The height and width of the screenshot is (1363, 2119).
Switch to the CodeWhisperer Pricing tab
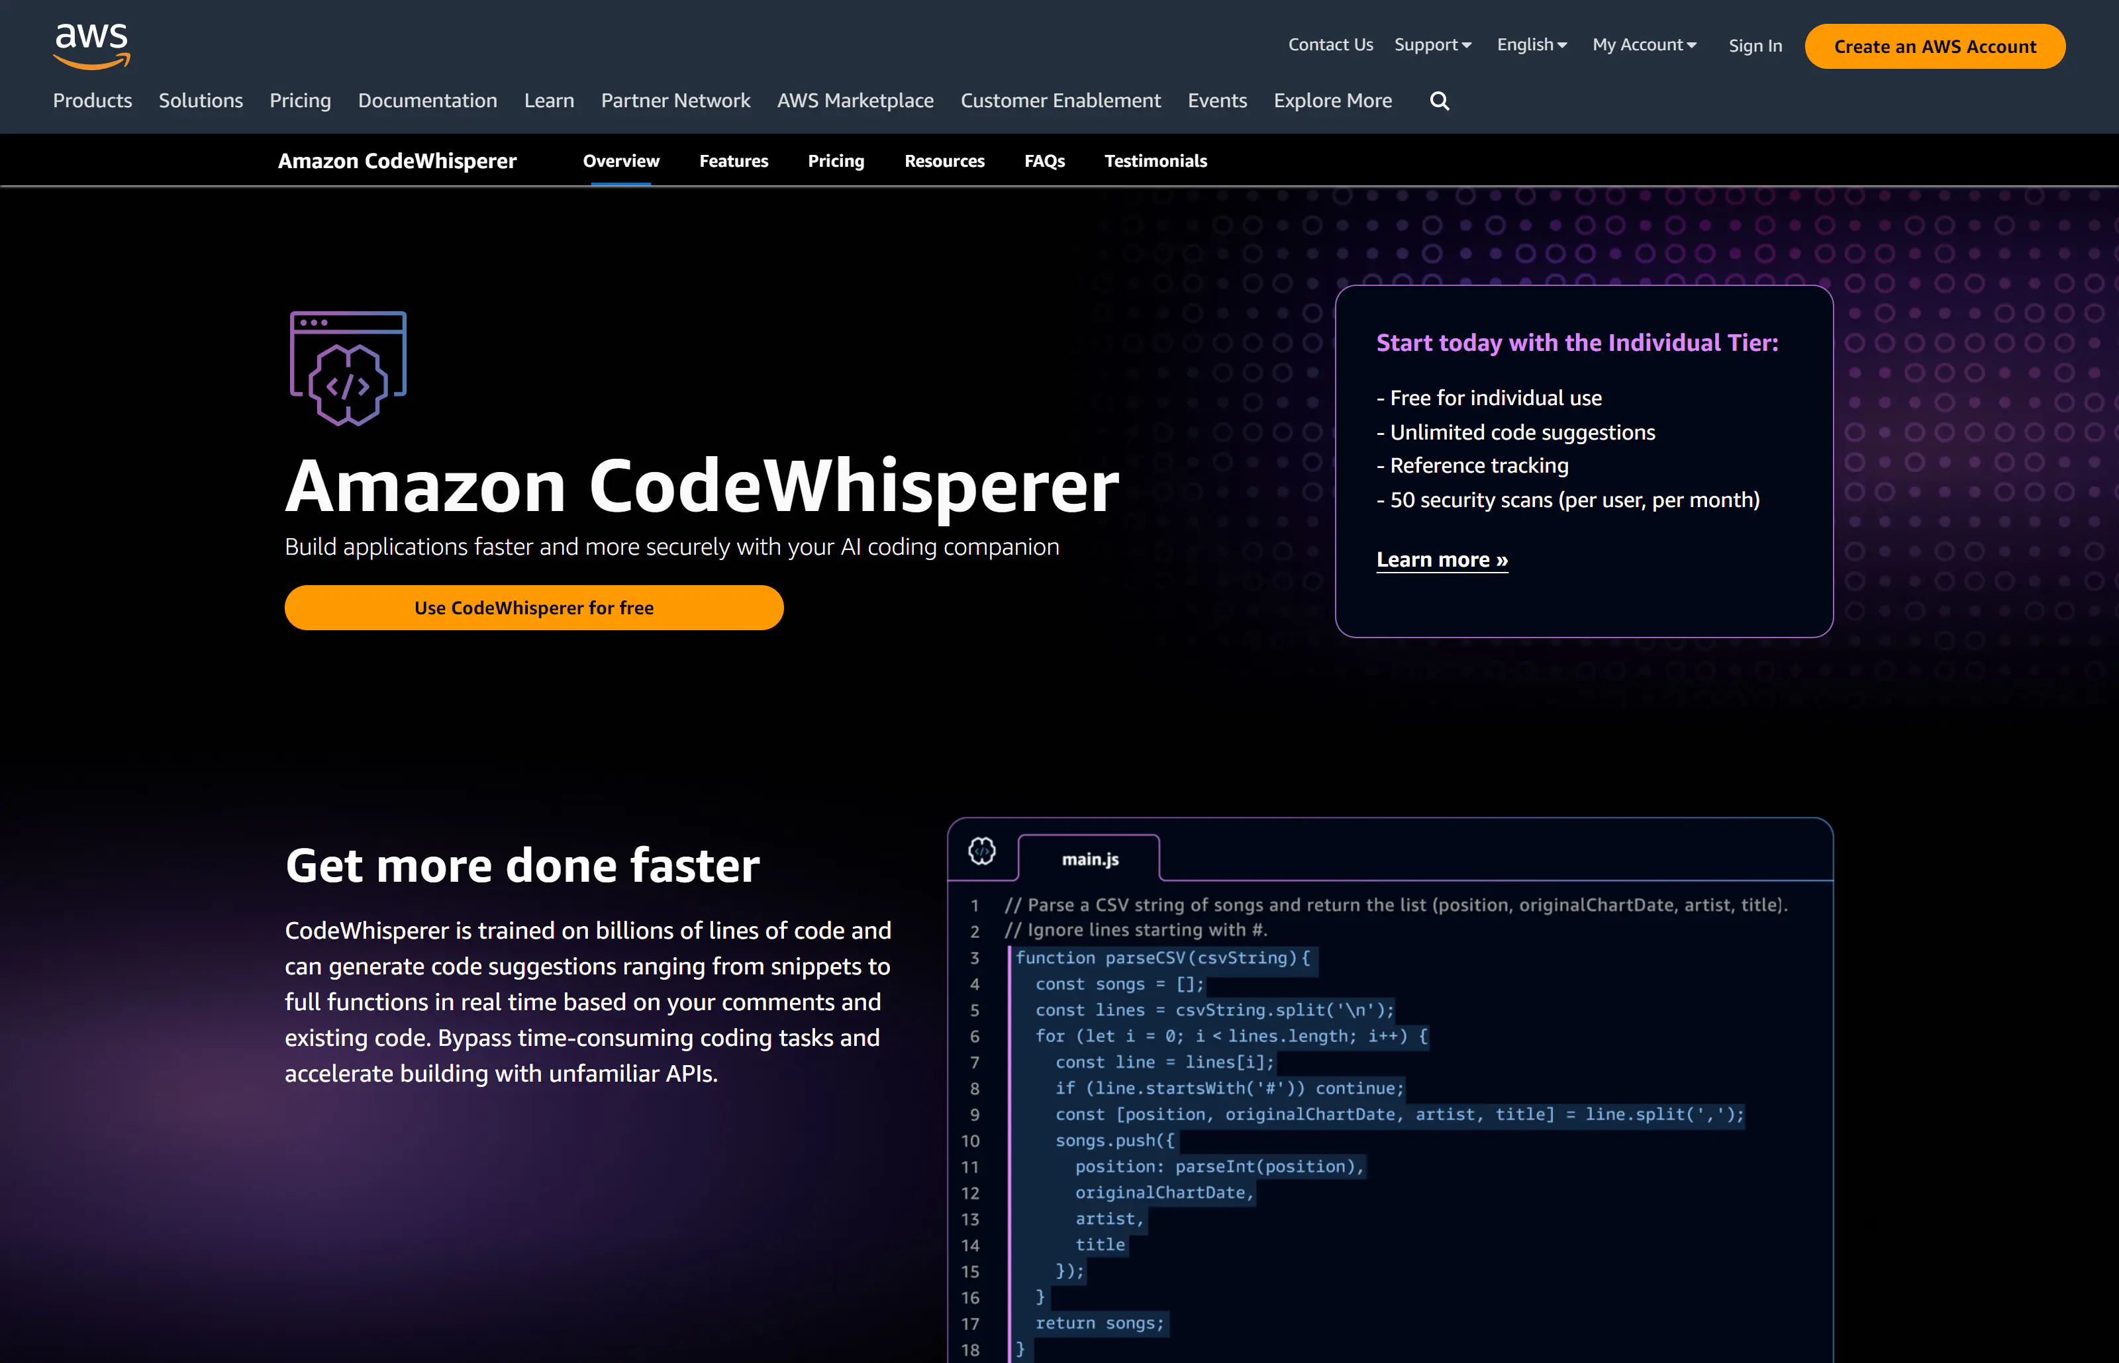pyautogui.click(x=836, y=161)
